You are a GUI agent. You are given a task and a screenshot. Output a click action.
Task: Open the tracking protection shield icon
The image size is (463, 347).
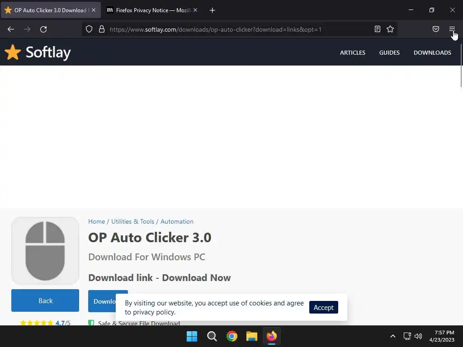89,29
